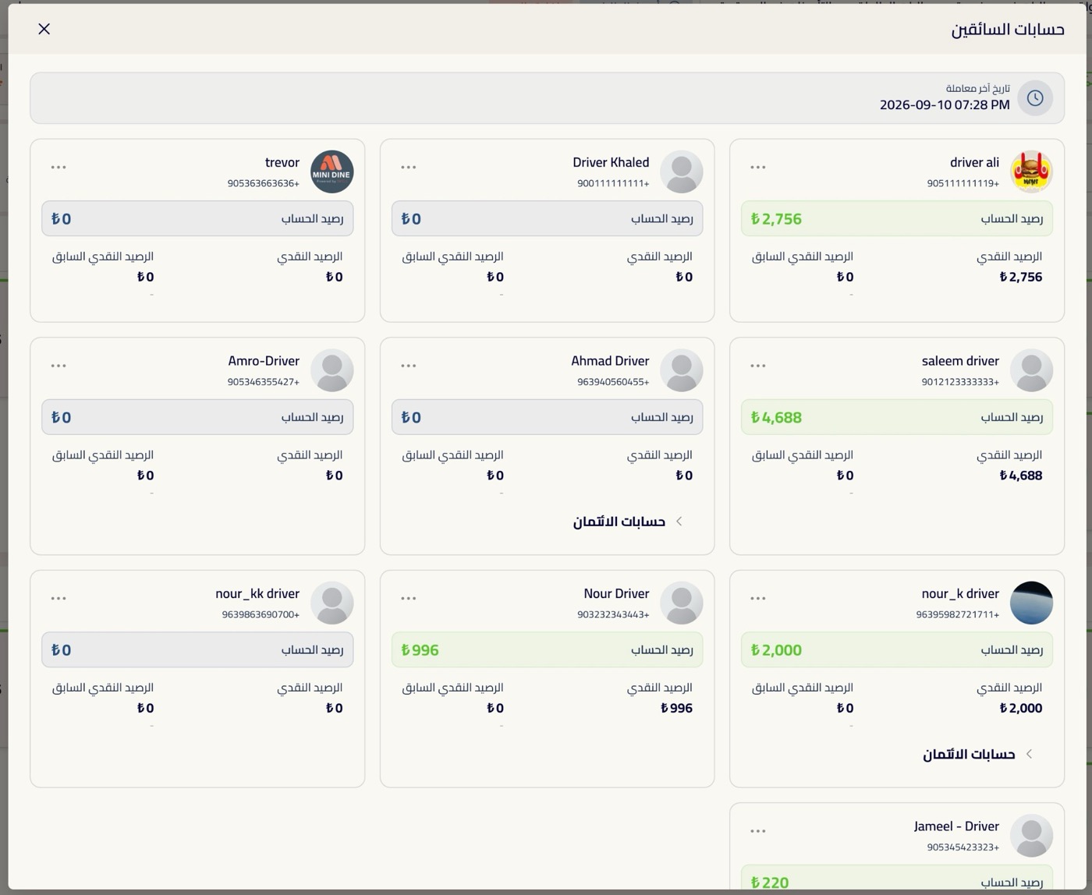Select trevor's رصيد الحساب balance box
The height and width of the screenshot is (895, 1092).
click(x=197, y=218)
